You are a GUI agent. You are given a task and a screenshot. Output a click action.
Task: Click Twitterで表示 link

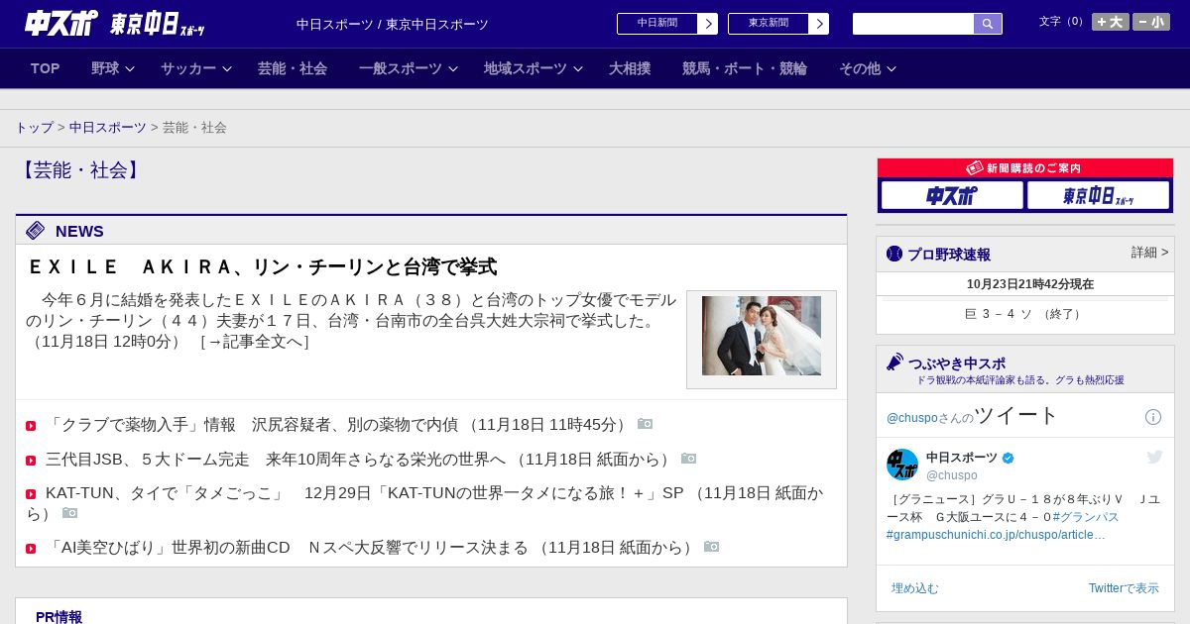click(1124, 588)
